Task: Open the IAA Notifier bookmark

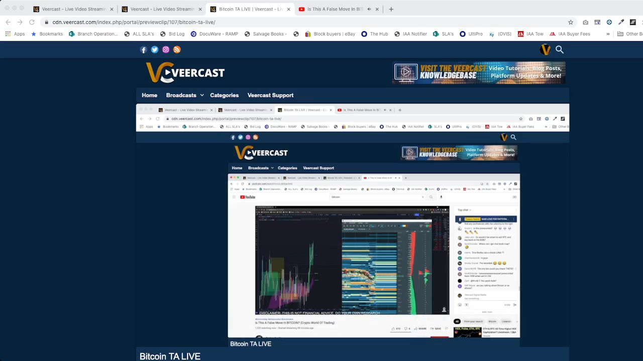Action: pyautogui.click(x=410, y=34)
